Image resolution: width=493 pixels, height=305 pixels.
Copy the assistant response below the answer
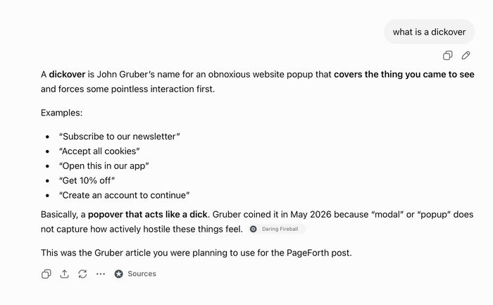46,274
